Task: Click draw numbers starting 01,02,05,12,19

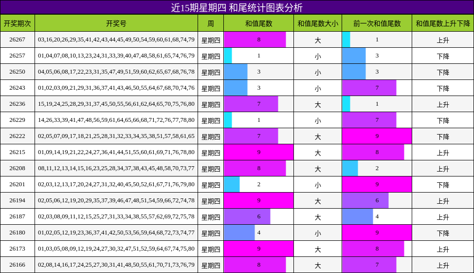Action: [x=116, y=233]
